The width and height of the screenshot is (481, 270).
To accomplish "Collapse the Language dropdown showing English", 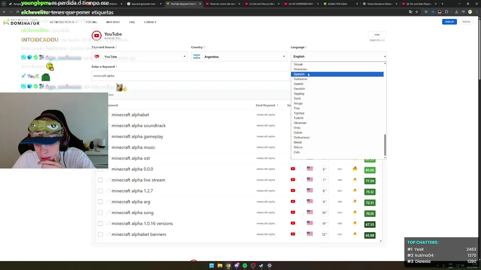I will 339,56.
